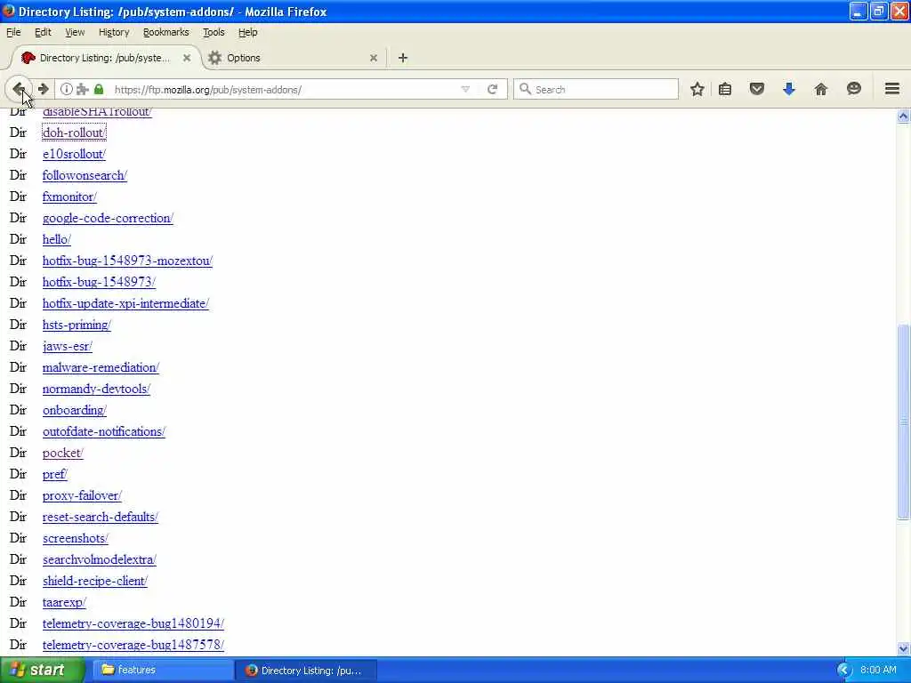Open the hotfix-bug-1548973/ link
Image resolution: width=911 pixels, height=683 pixels.
coord(99,282)
